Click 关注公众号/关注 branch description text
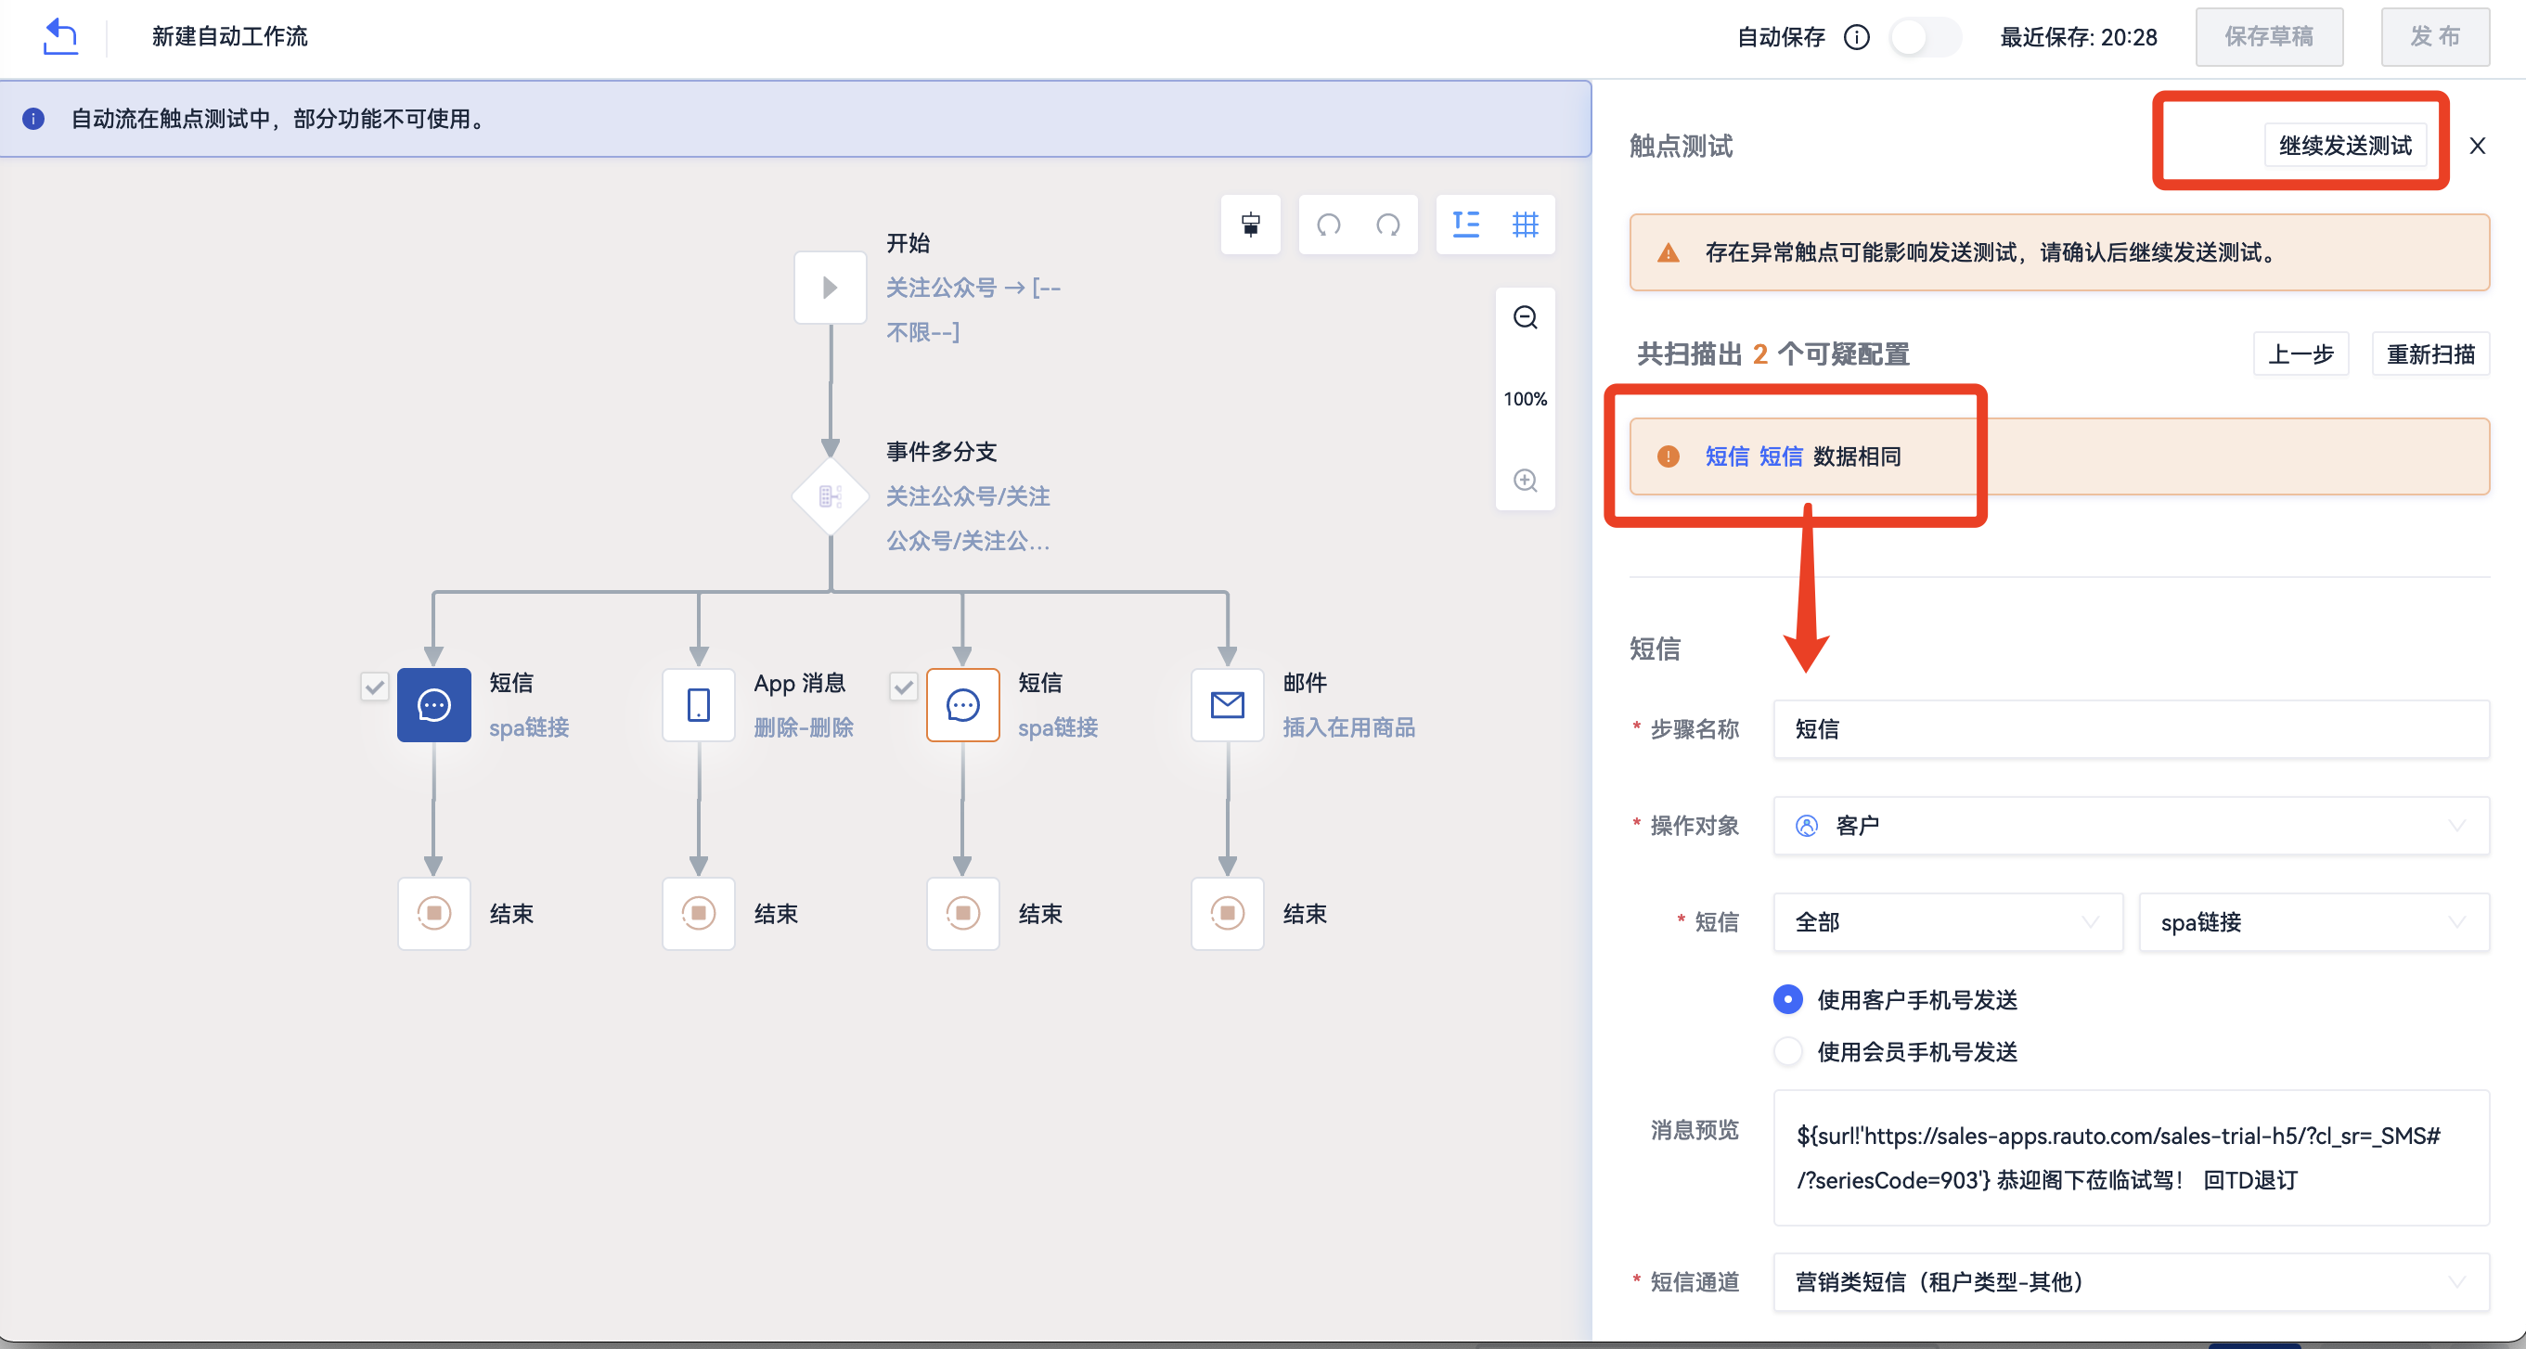This screenshot has width=2526, height=1349. (x=968, y=519)
